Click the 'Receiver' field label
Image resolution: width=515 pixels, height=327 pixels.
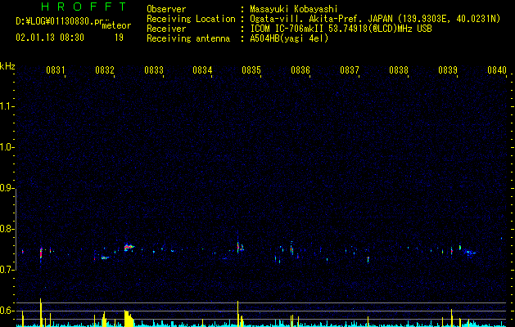point(166,29)
